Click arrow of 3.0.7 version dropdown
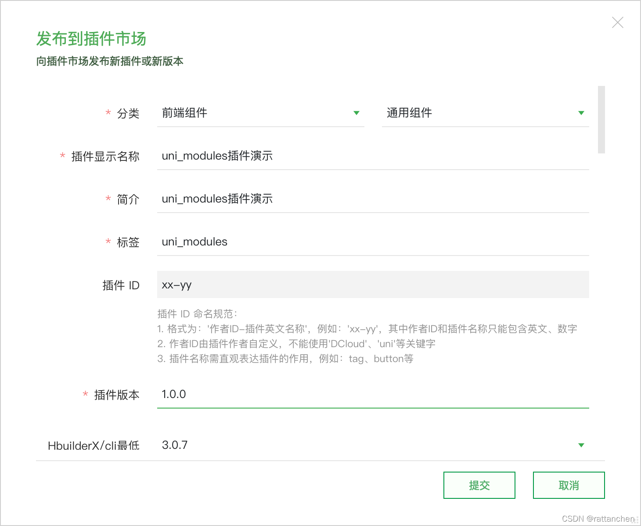 (581, 445)
